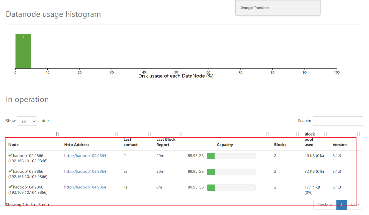
Task: Click the Capacity column header
Action: pos(225,144)
